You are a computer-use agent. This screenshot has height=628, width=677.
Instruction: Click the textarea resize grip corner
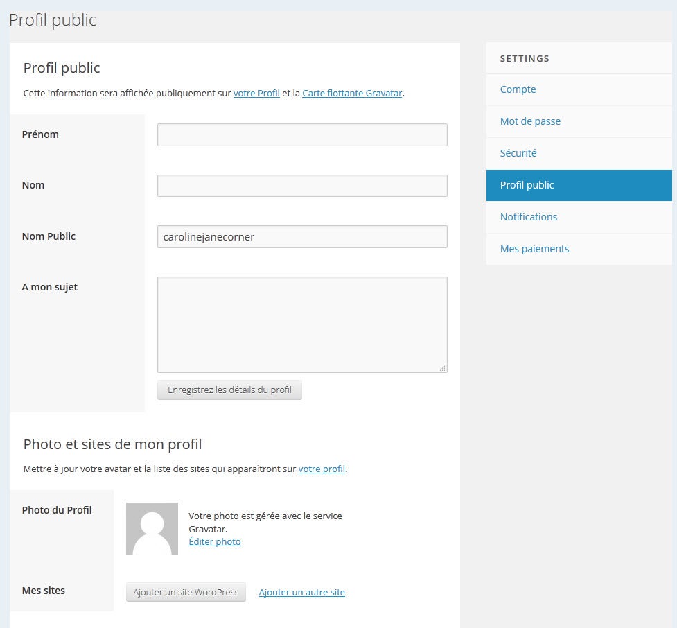[x=442, y=368]
